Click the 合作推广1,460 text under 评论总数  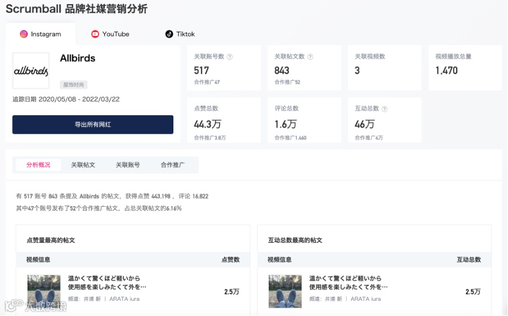click(x=290, y=138)
